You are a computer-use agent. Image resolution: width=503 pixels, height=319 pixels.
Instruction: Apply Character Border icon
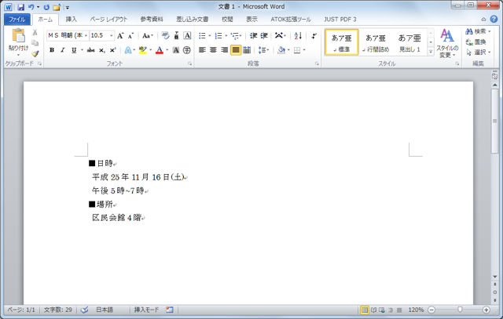[x=187, y=35]
